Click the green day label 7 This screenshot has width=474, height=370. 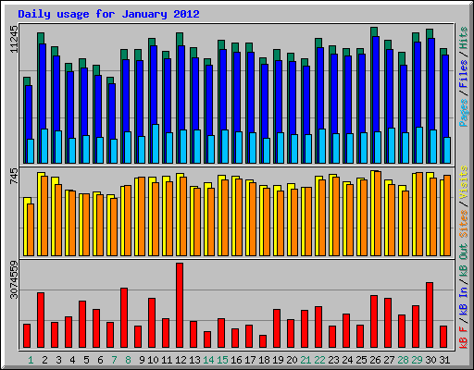click(x=114, y=360)
